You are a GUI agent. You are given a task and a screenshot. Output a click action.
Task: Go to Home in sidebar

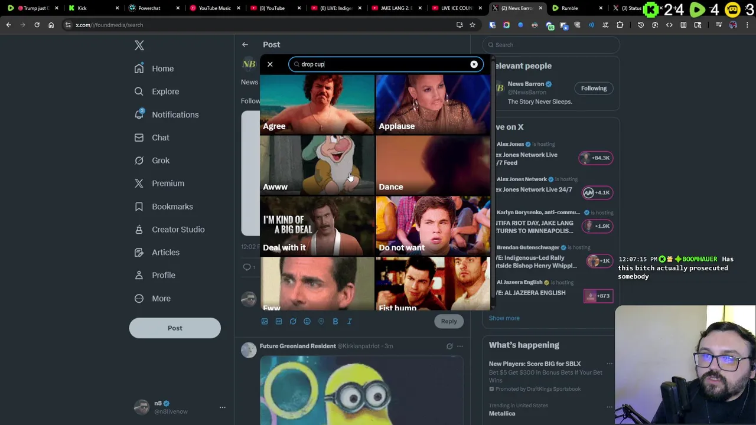coord(154,68)
